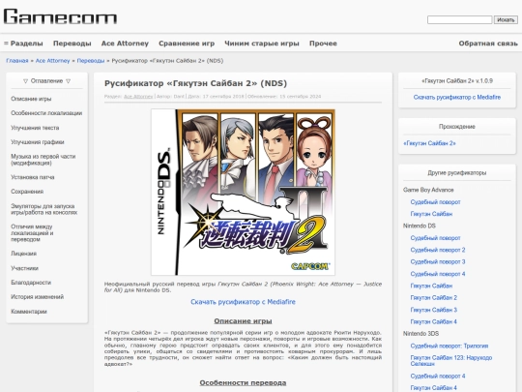The image size is (522, 392).
Task: Click the Nintendo DS platform label
Action: tap(420, 226)
